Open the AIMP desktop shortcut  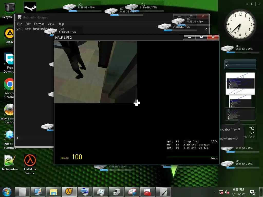[9, 36]
